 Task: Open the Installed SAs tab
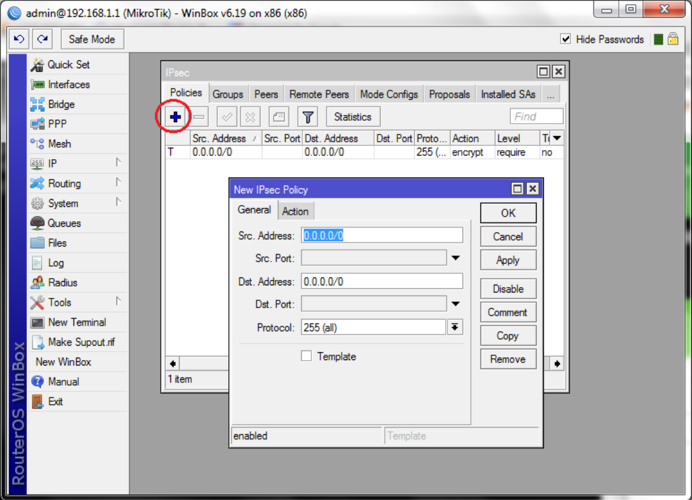508,94
